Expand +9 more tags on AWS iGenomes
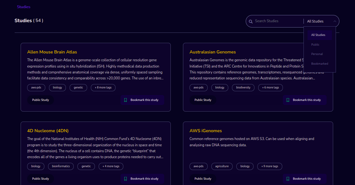Screen dimensions: 355x185 (x=270, y=166)
